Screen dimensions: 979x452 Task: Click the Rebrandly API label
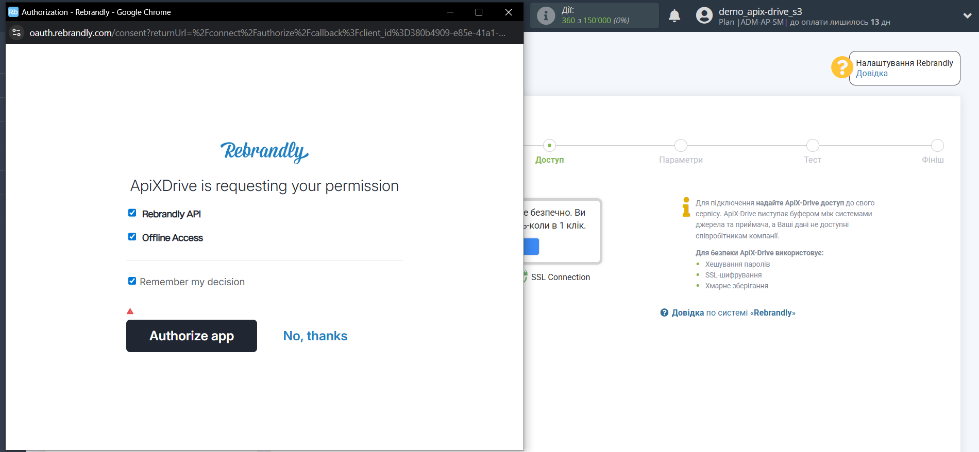(x=171, y=214)
